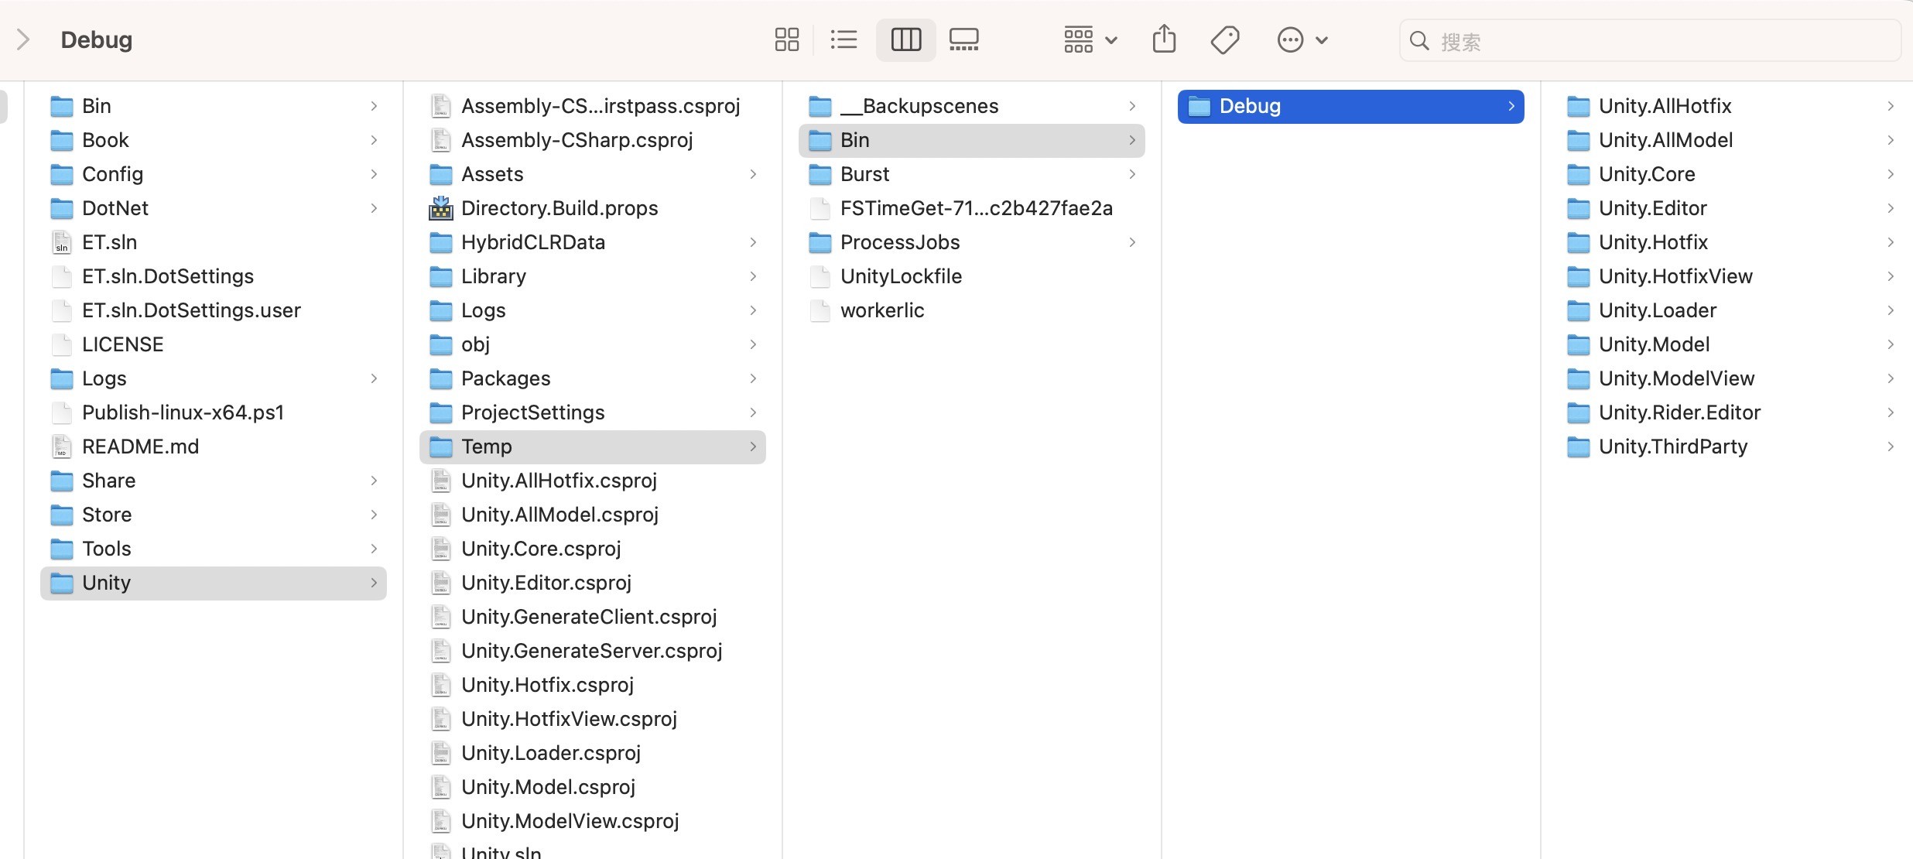Click the Unity.Rider.Editor folder icon
The width and height of the screenshot is (1913, 859).
[x=1579, y=412]
